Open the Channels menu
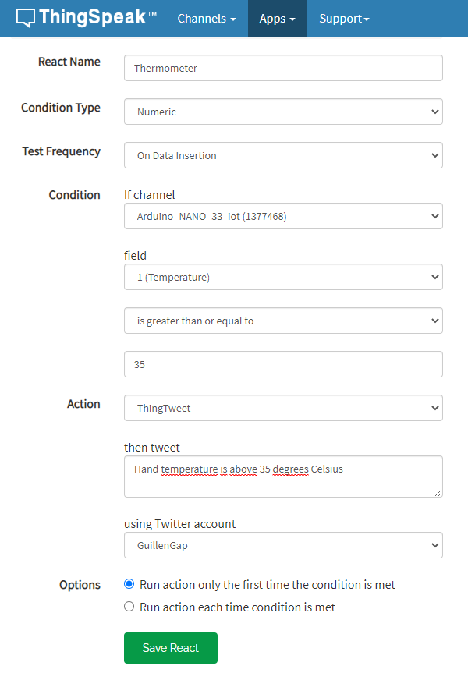 click(x=207, y=19)
